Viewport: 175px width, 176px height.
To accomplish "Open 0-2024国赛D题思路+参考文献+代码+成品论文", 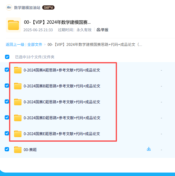I will click(62, 118).
